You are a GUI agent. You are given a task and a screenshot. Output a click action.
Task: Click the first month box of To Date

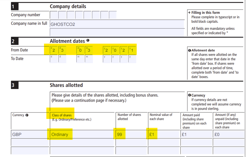tap(80, 59)
